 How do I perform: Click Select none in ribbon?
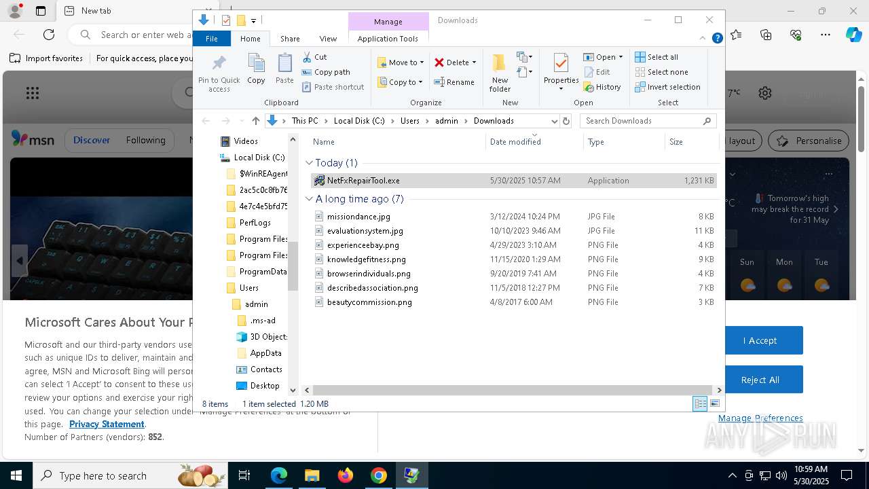point(661,72)
